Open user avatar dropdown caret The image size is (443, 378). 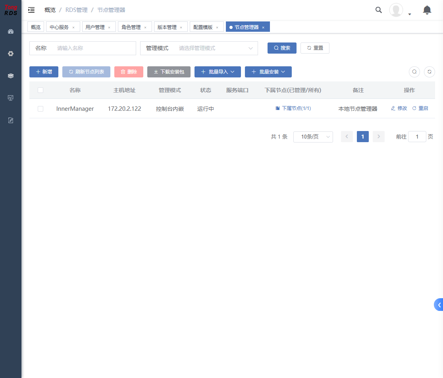(x=410, y=14)
